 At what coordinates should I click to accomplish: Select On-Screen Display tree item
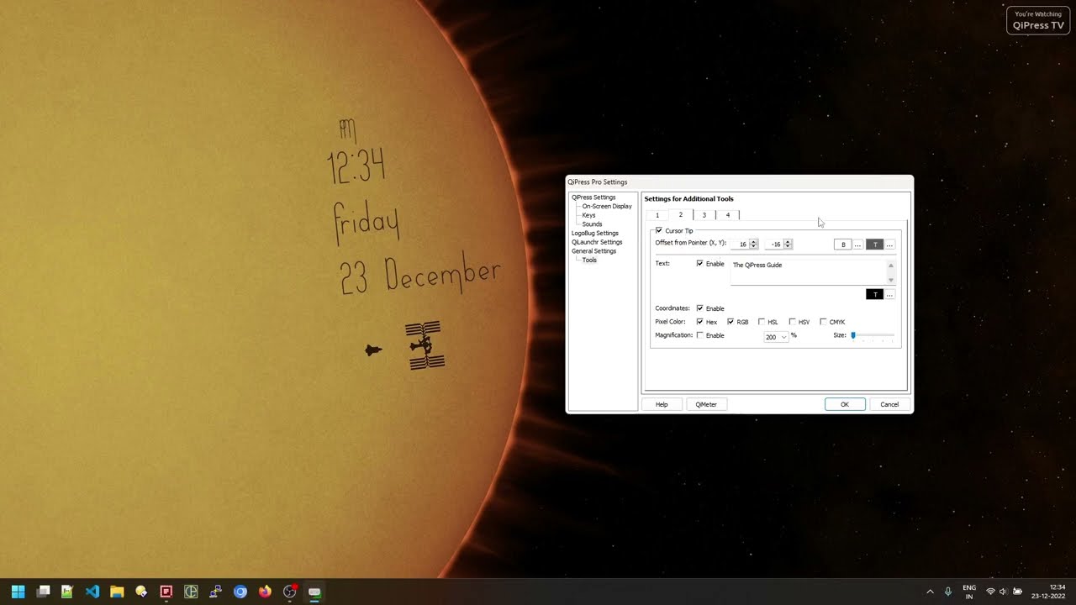(607, 207)
